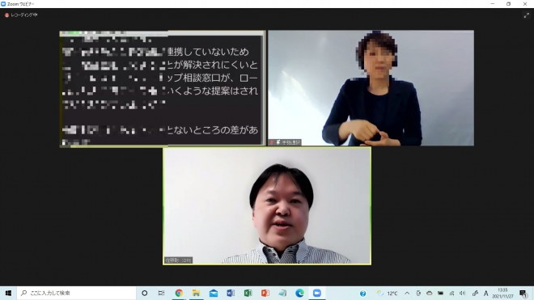The height and width of the screenshot is (300, 534).
Task: Open the date and time flyout
Action: [x=502, y=294]
